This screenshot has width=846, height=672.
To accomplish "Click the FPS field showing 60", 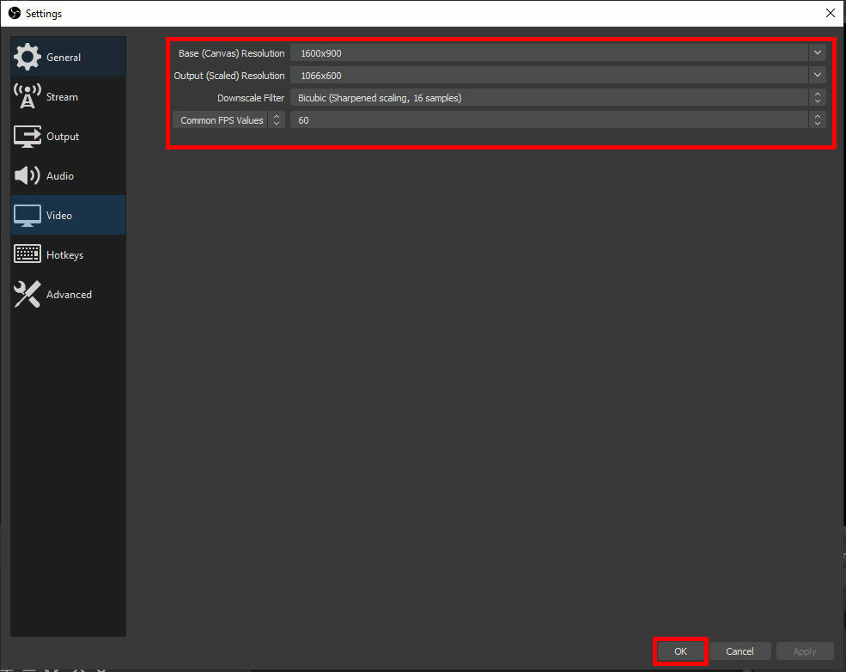I will (x=549, y=119).
